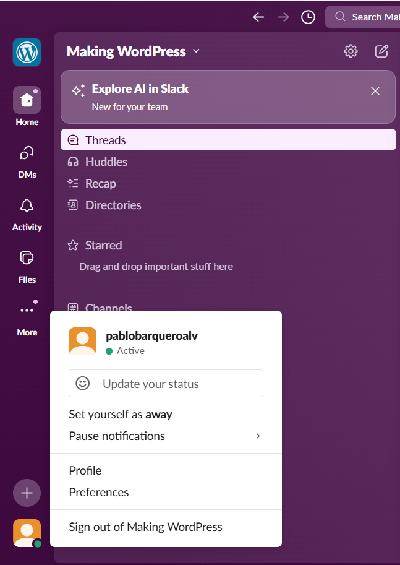Image resolution: width=400 pixels, height=565 pixels.
Task: Open workspace settings gear icon
Action: [351, 51]
